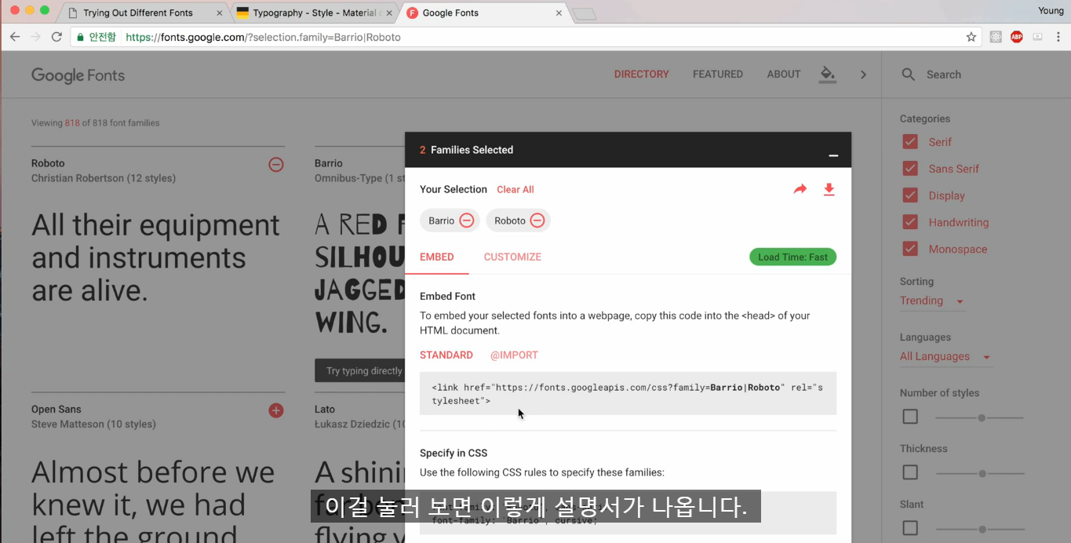Adjust the Thickness slider

tap(981, 473)
